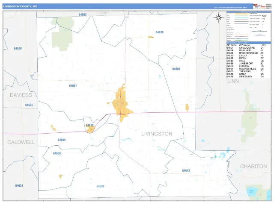Select ZIP label 64601 on the map

[x=73, y=85]
